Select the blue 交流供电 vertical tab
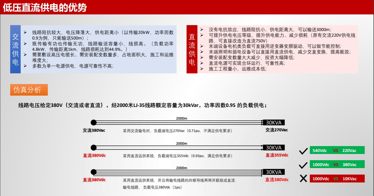Image resolution: width=374 pixels, height=196 pixels. coord(16,49)
